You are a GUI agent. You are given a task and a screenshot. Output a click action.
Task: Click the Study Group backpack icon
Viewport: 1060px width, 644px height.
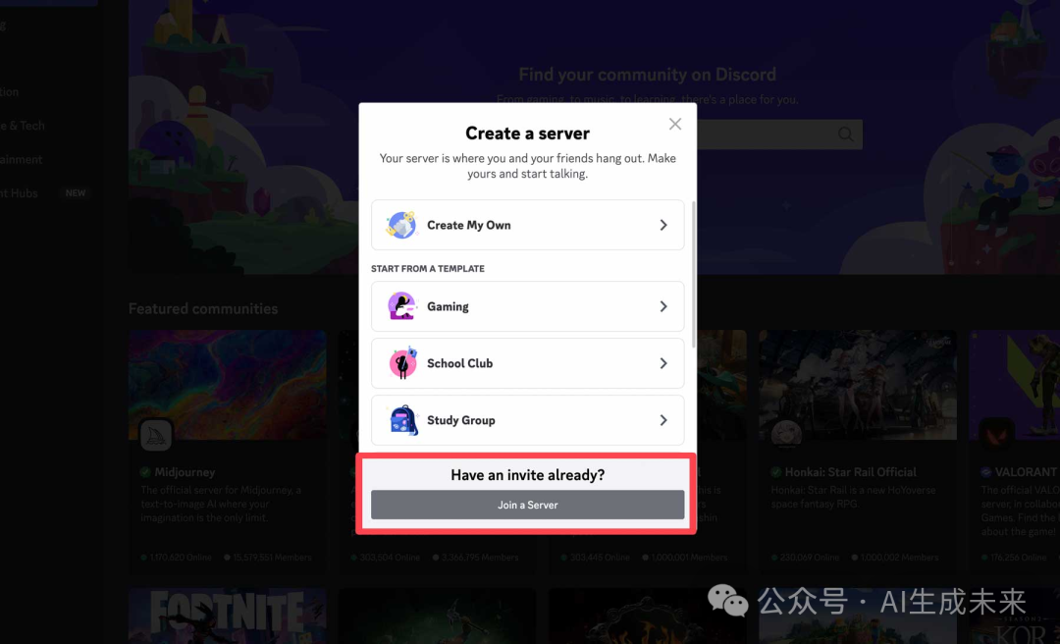point(403,419)
